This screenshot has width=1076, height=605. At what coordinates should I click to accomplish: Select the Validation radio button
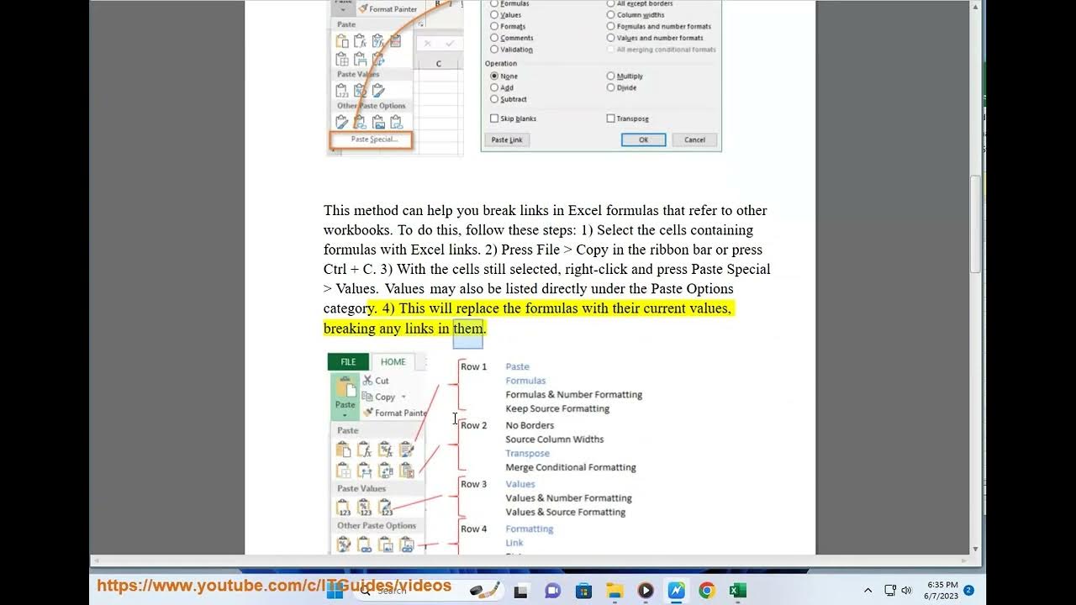pos(494,50)
